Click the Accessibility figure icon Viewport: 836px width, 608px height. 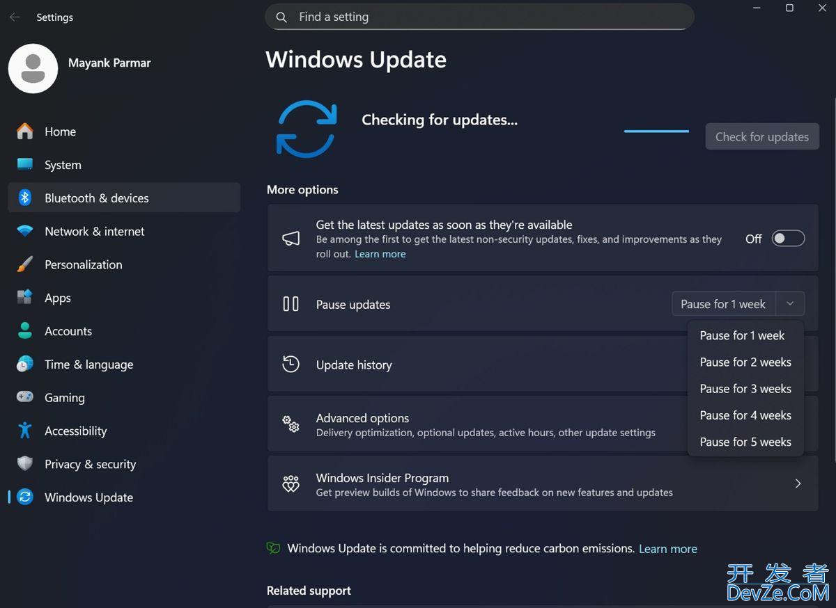pos(25,431)
